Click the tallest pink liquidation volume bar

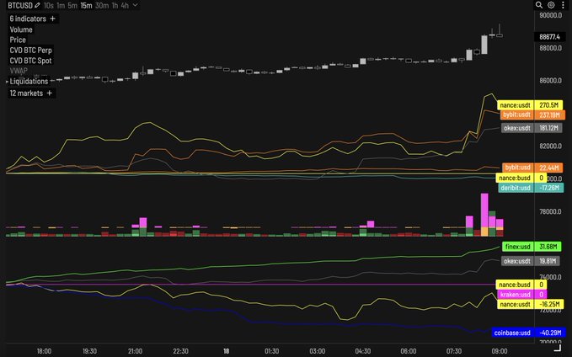[484, 210]
